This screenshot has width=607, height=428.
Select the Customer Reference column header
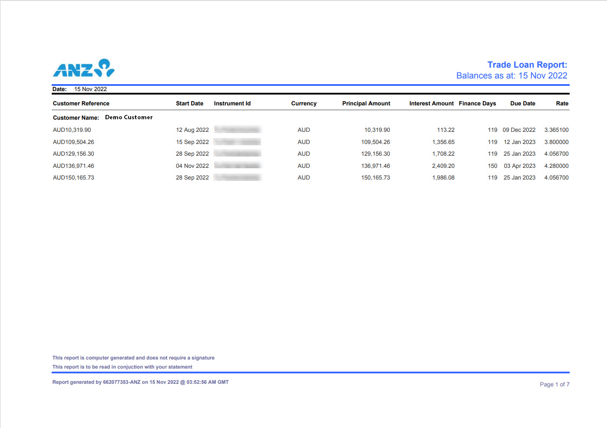[81, 104]
